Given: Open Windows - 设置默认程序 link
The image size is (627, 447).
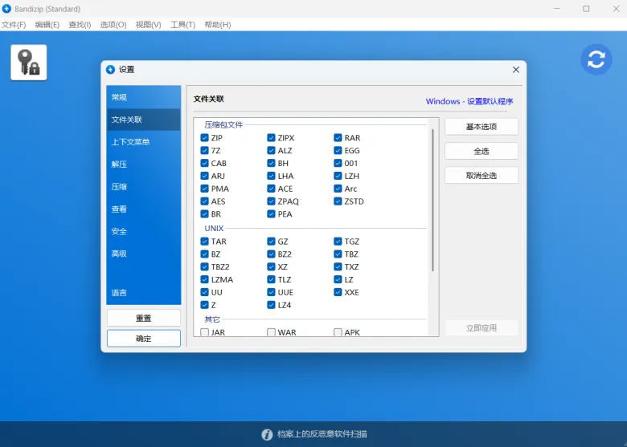Looking at the screenshot, I should 469,101.
